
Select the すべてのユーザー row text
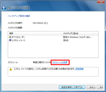(18, 37)
